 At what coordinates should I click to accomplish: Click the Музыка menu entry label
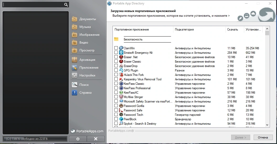click(85, 27)
